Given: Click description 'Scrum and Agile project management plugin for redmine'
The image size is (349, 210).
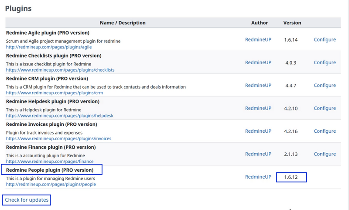Looking at the screenshot, I should 63,41.
